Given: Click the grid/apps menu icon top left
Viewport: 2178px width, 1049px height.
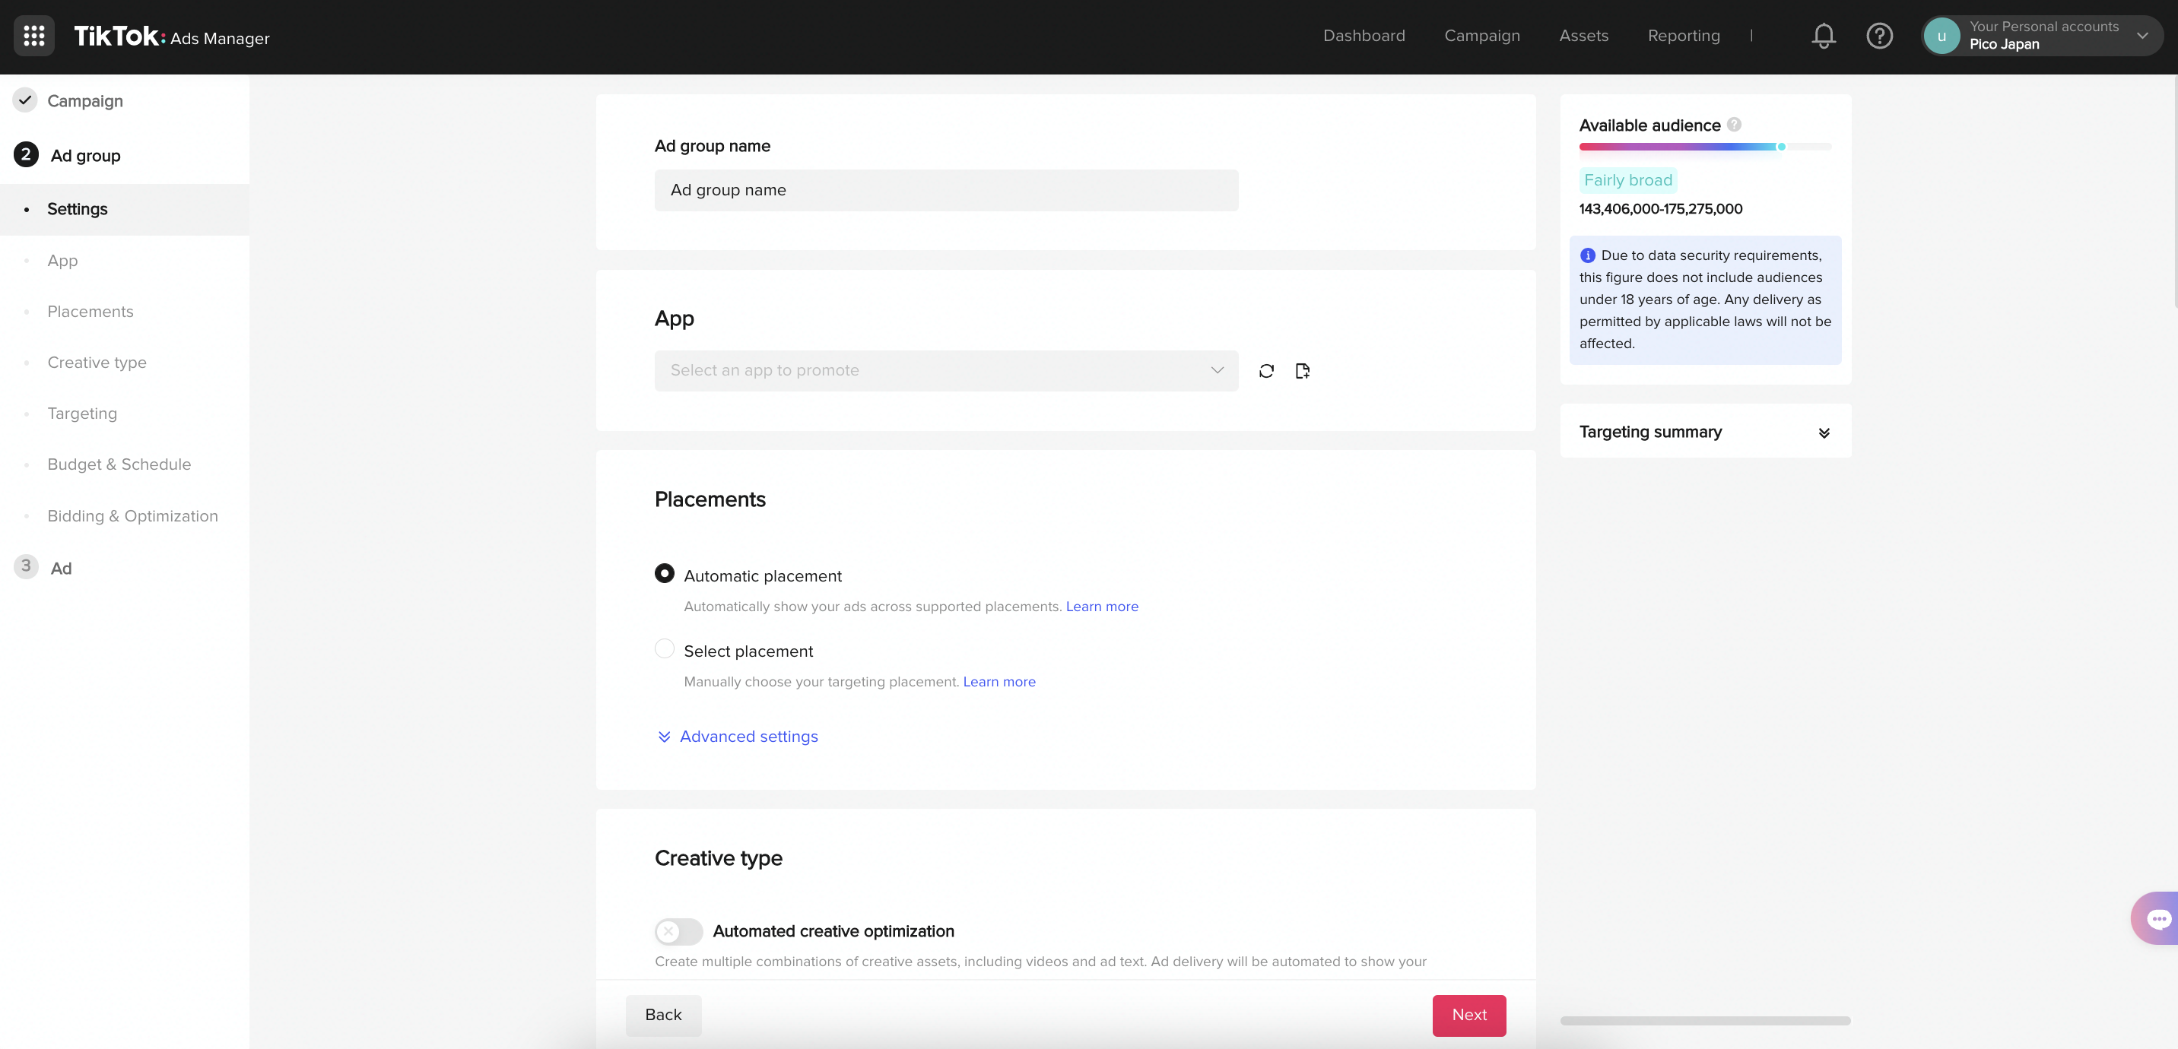Looking at the screenshot, I should click(33, 36).
